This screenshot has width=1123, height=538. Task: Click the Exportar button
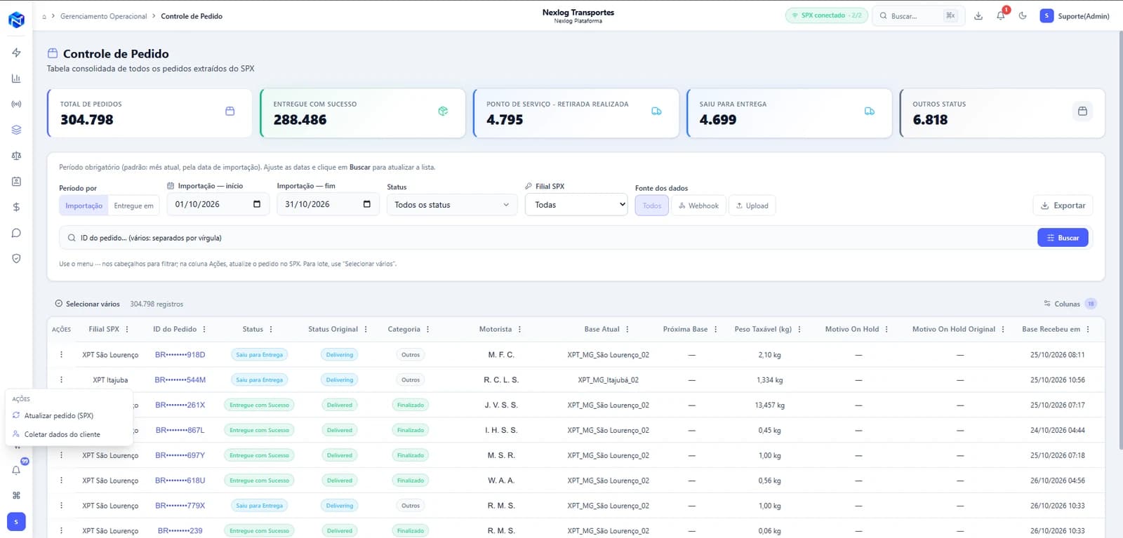(1063, 206)
